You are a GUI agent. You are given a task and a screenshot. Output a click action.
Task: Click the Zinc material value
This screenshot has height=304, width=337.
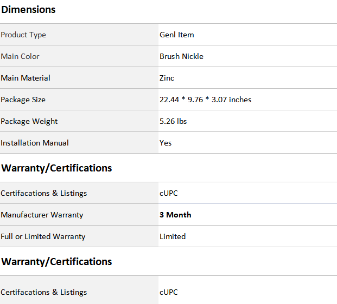click(x=167, y=78)
